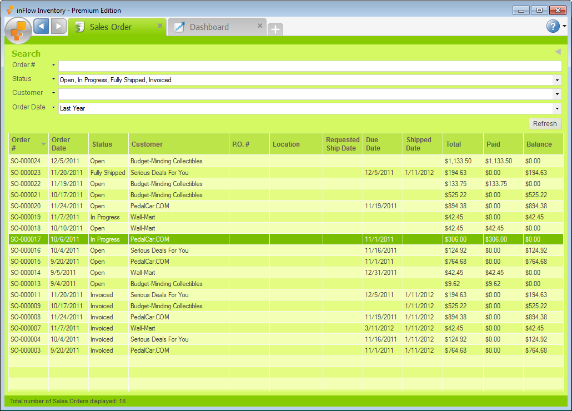Switch to the Dashboard tab

tap(217, 27)
